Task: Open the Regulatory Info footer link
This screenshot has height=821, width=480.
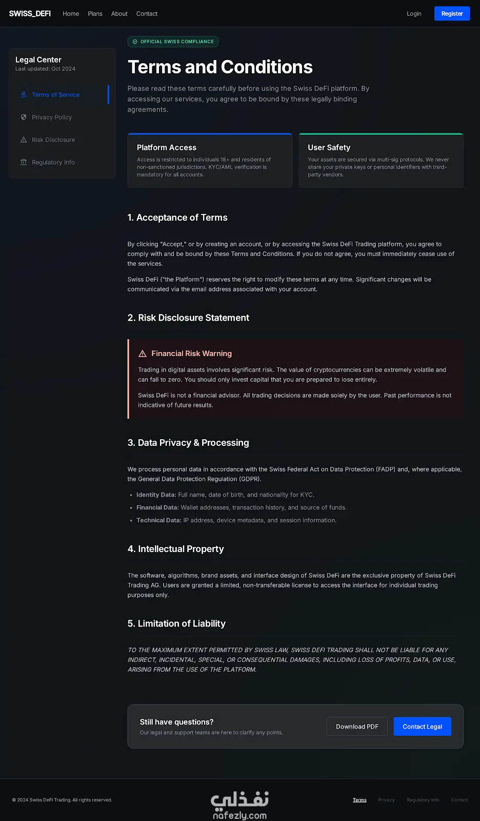Action: pos(423,800)
